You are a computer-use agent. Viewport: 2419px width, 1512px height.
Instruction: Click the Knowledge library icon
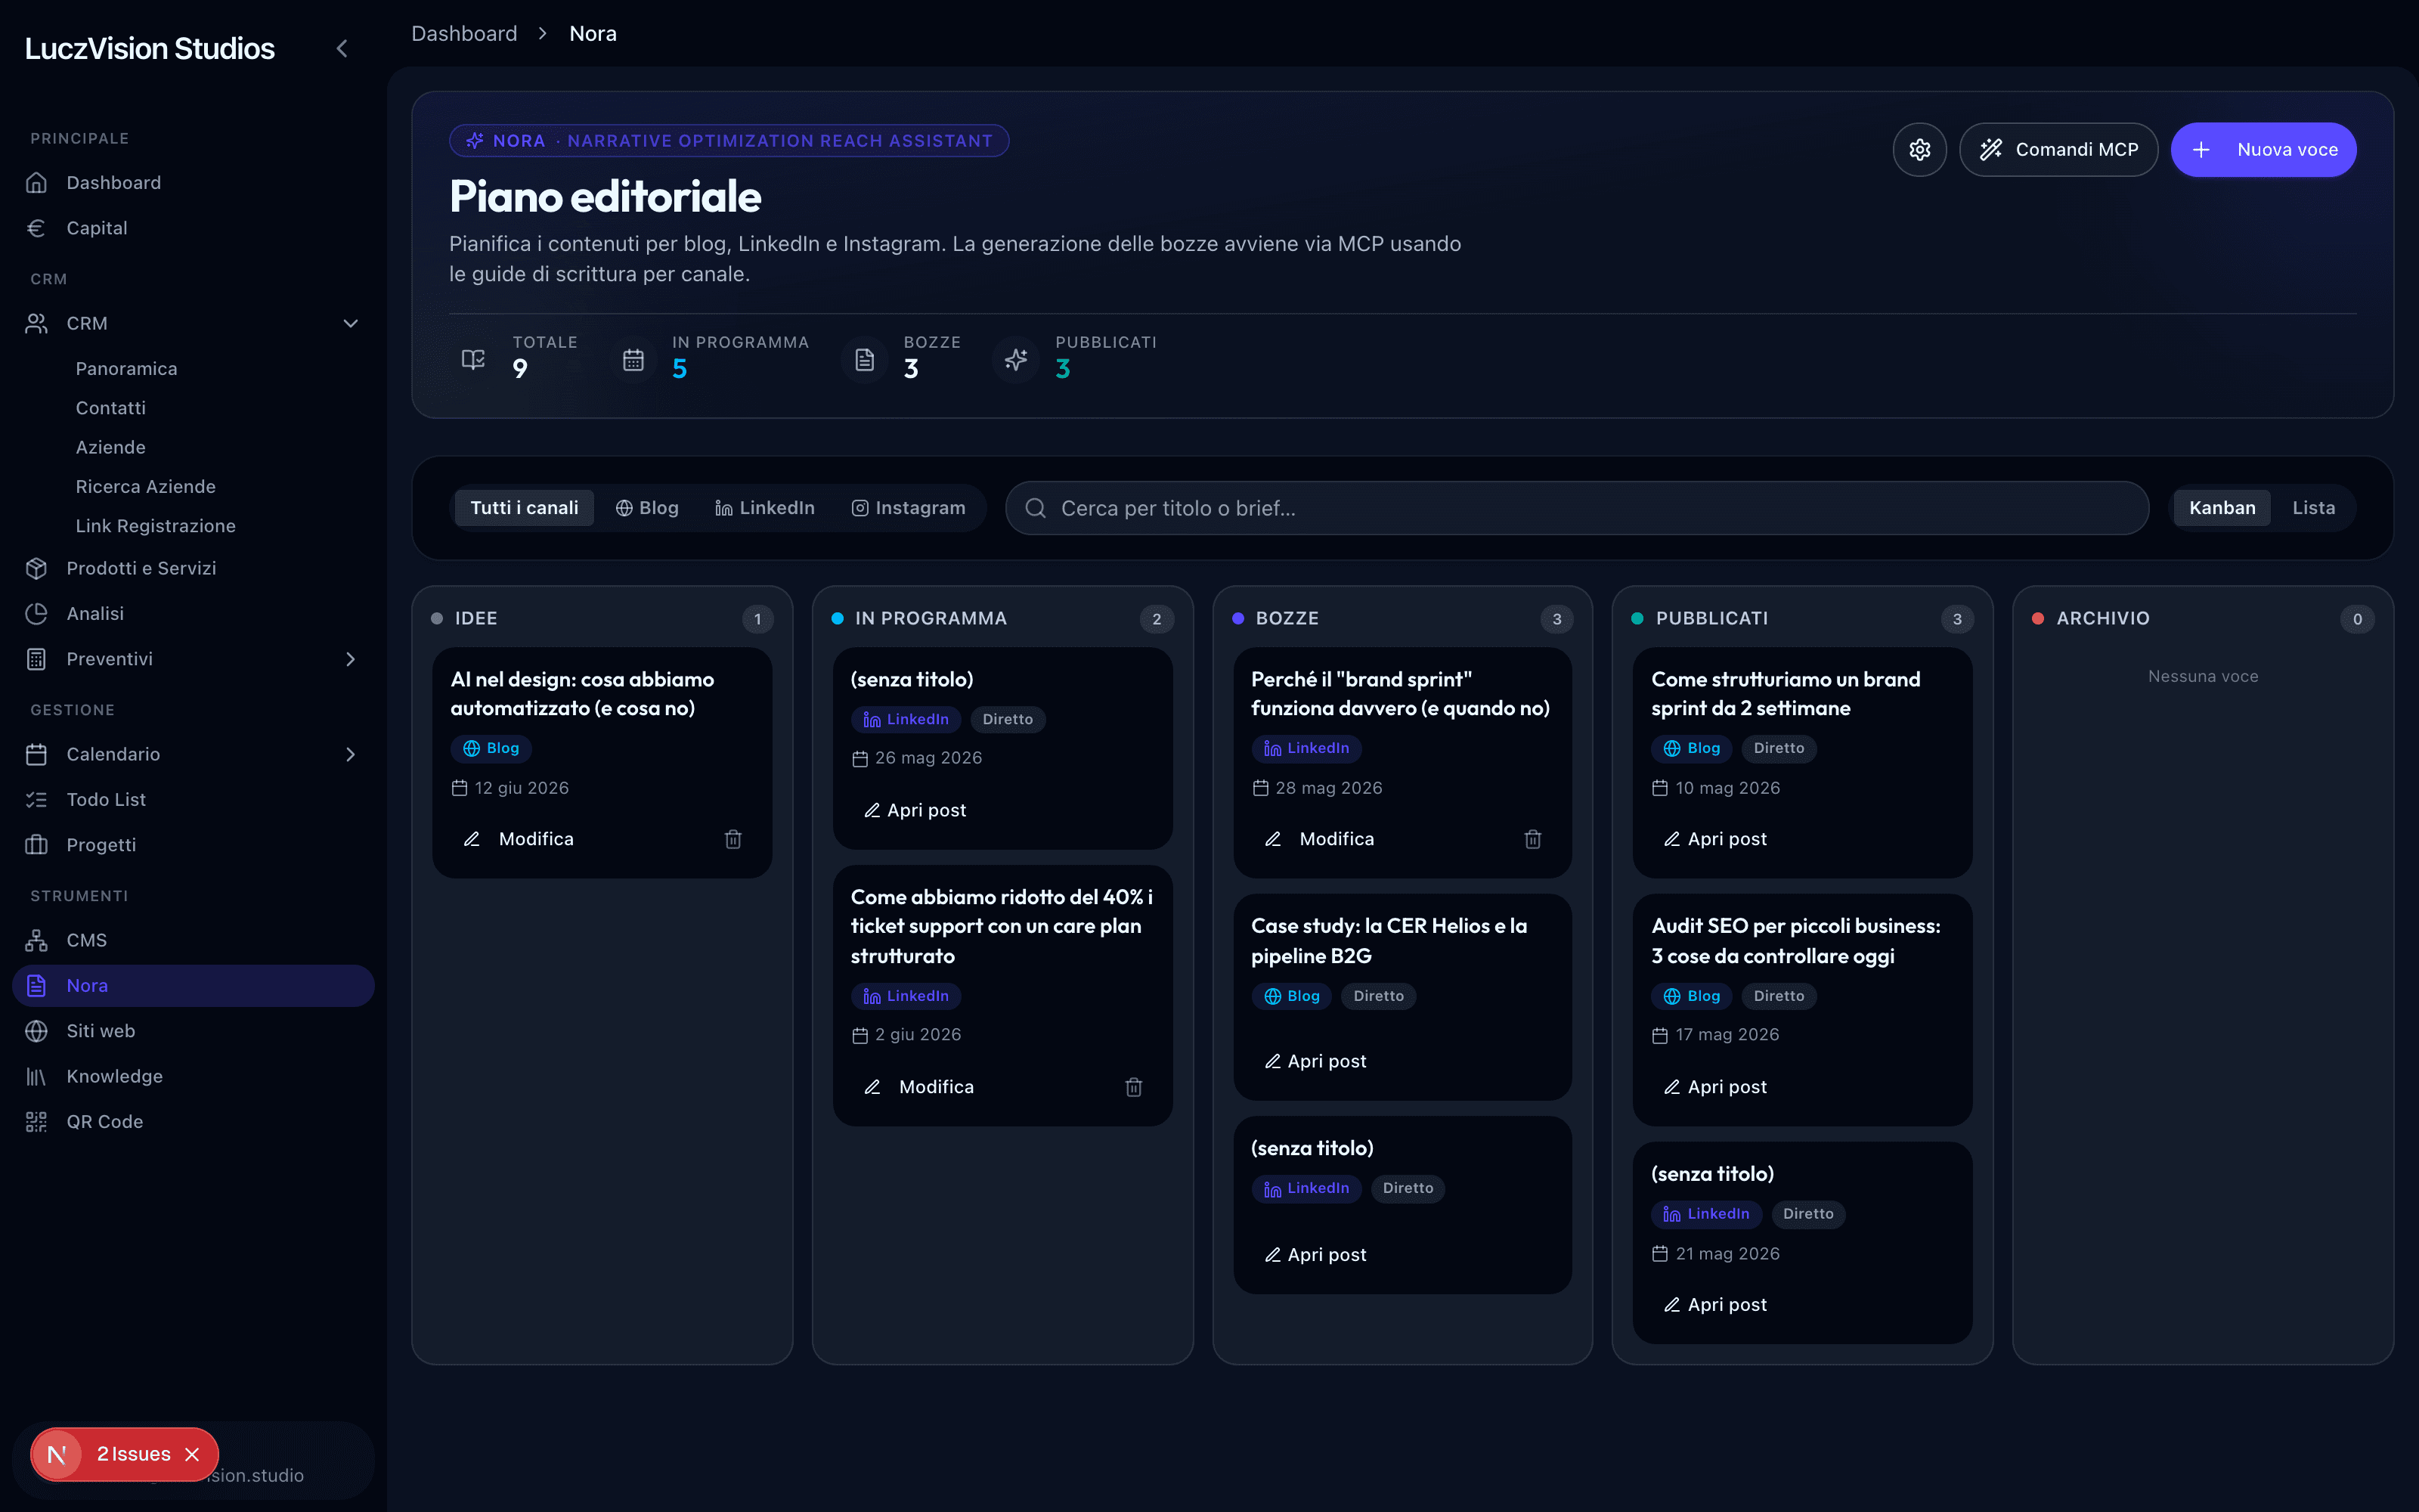[x=37, y=1076]
